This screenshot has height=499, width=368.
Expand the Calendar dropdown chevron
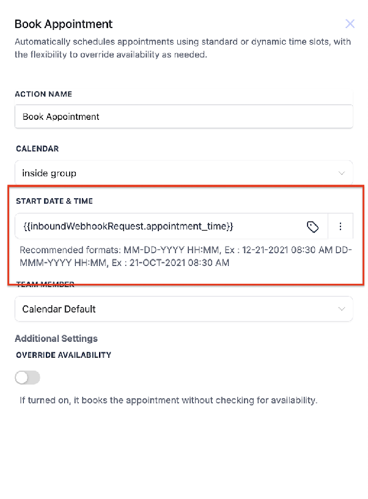(341, 173)
